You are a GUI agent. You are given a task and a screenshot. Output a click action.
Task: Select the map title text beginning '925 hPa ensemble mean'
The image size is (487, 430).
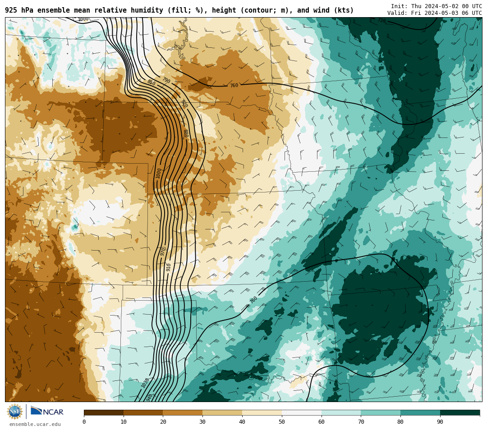[x=179, y=10]
